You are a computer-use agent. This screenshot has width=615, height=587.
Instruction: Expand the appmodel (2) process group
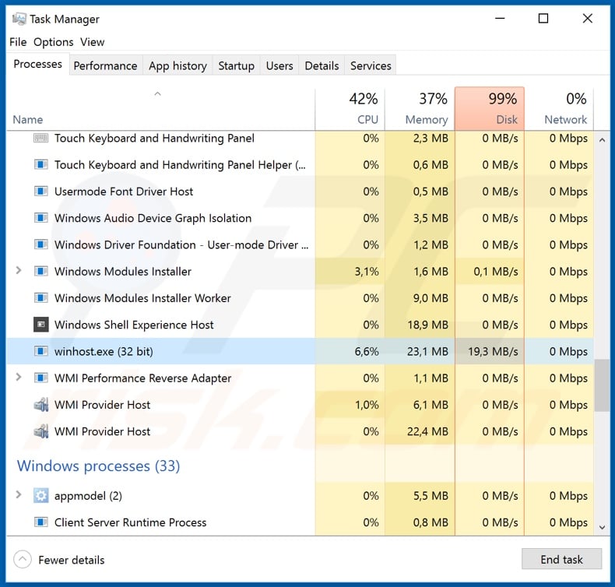point(18,495)
